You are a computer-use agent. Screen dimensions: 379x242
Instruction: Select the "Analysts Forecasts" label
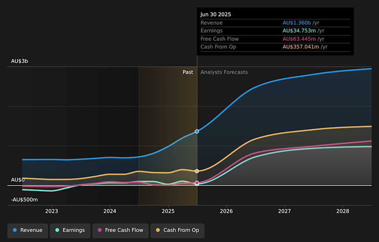(224, 72)
